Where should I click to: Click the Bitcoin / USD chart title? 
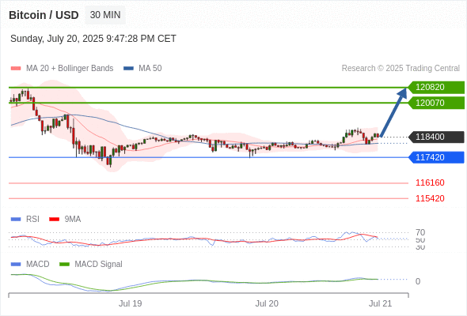tap(44, 15)
